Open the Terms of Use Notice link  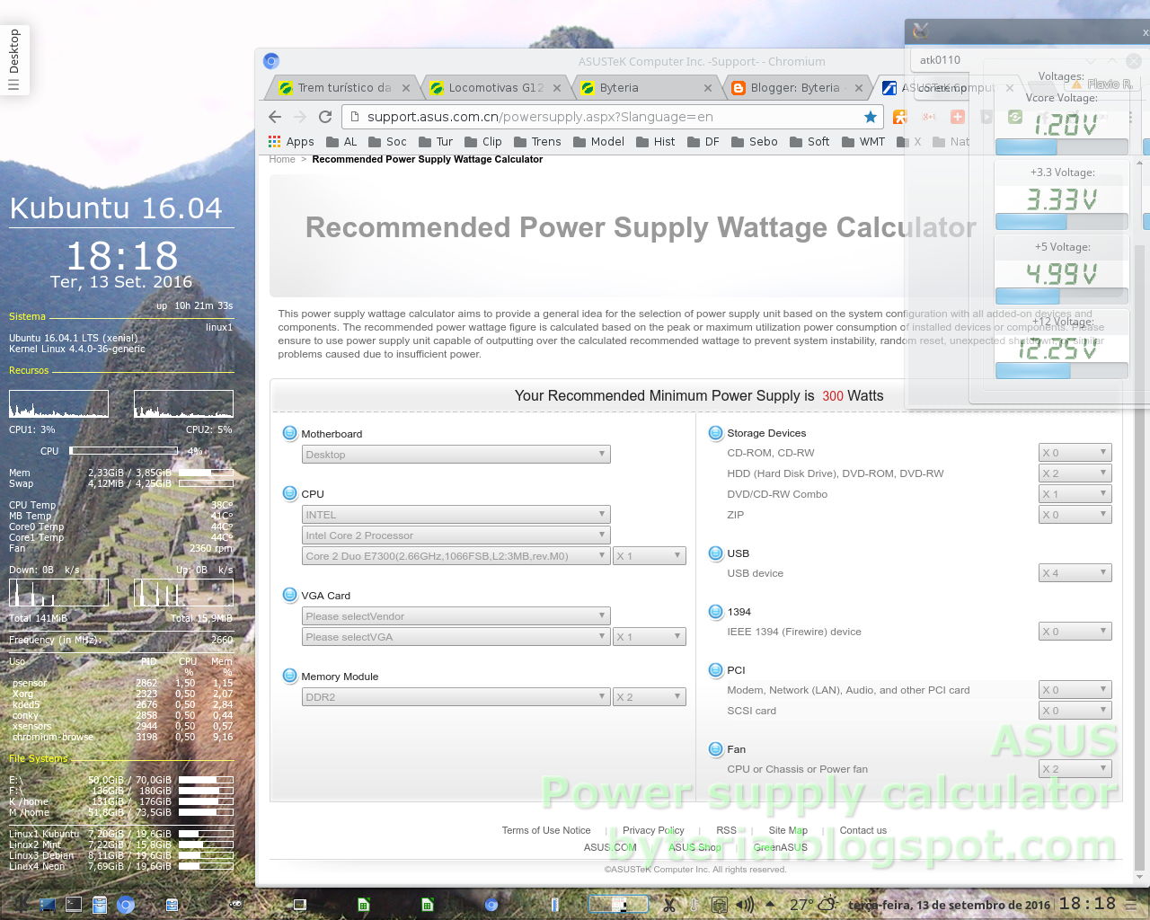click(x=546, y=830)
